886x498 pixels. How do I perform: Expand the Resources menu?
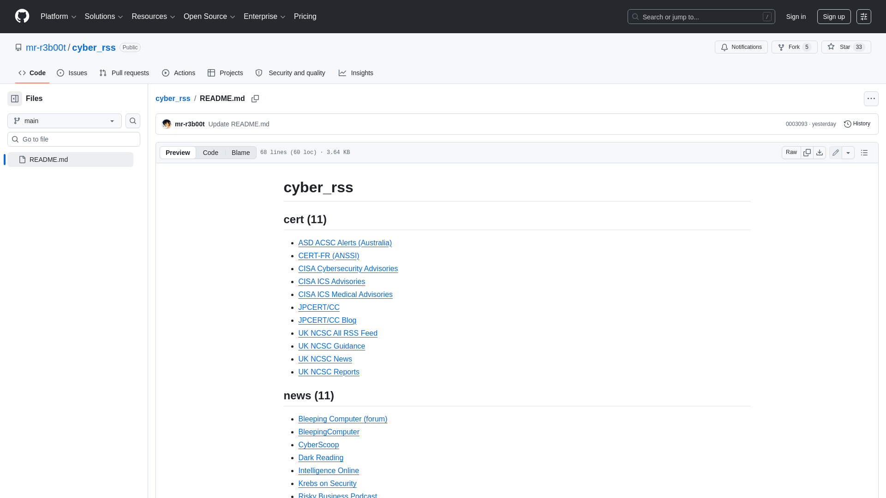(x=153, y=17)
